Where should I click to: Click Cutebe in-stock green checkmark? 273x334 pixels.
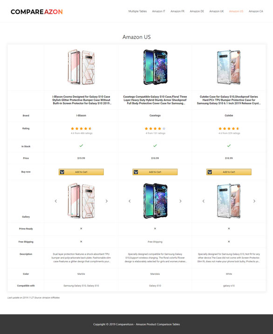click(x=229, y=146)
